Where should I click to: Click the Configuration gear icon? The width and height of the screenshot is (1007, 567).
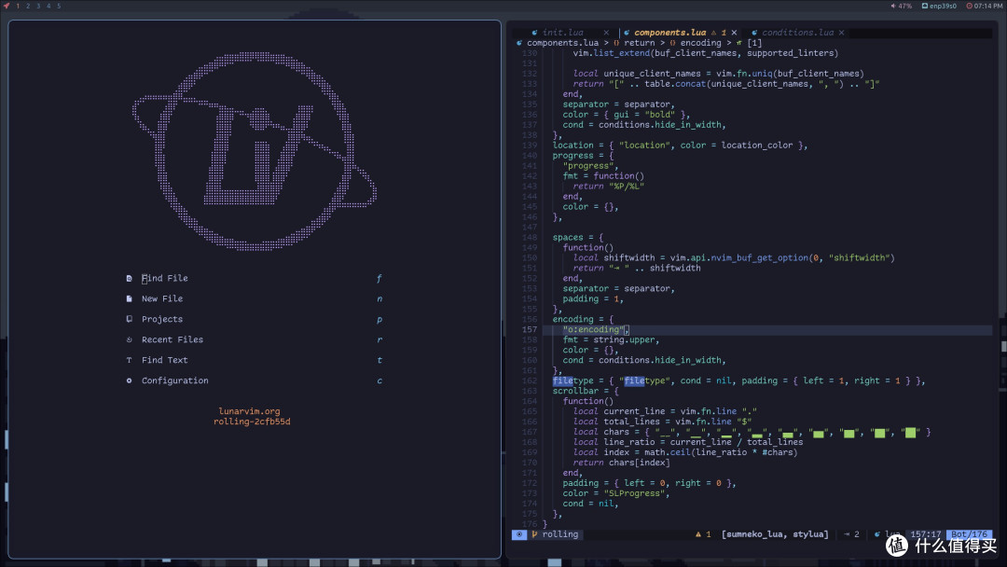coord(129,380)
